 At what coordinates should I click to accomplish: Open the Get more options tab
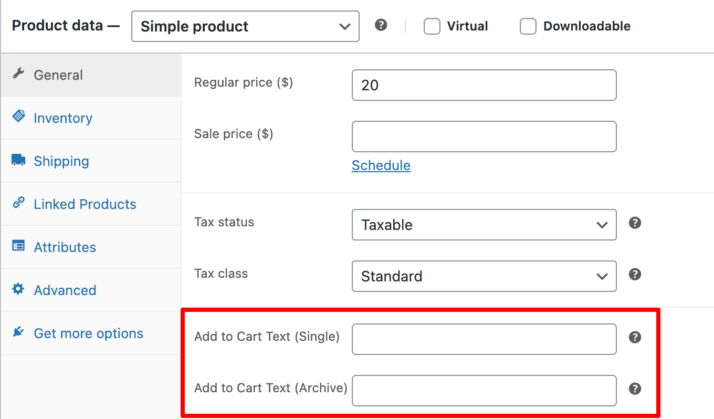91,333
